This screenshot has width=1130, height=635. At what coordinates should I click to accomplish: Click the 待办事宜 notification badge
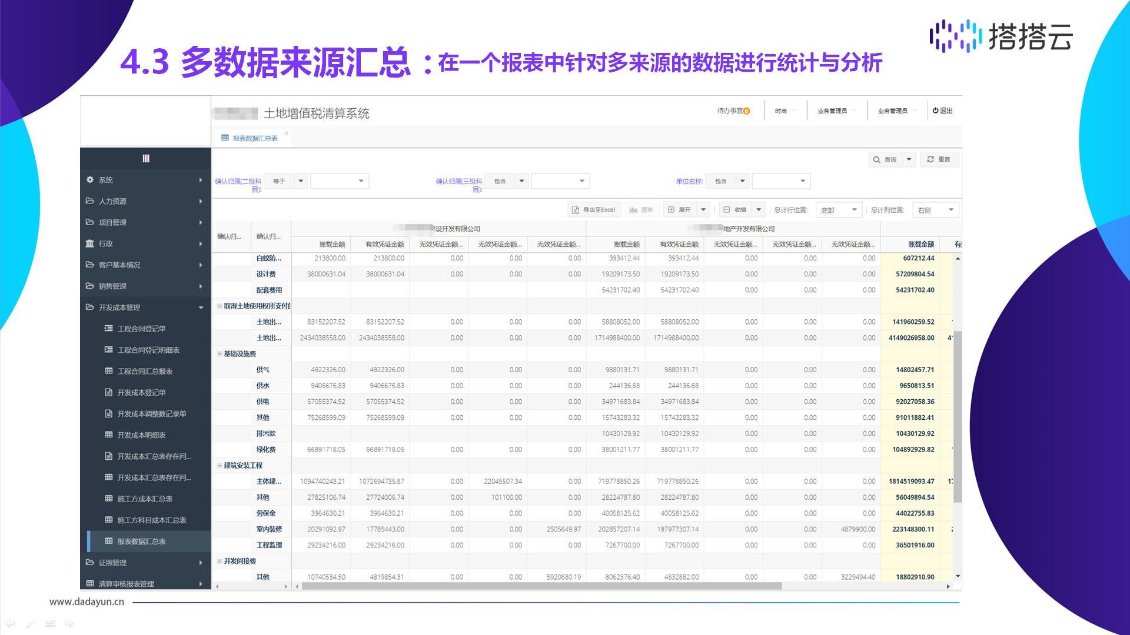coord(746,111)
